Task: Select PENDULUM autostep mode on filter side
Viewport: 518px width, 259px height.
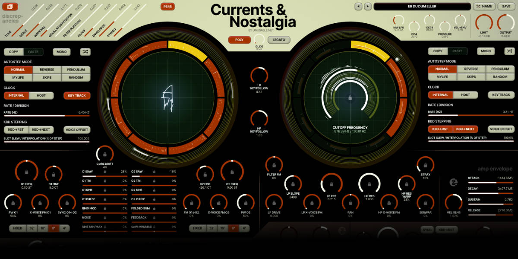Action: click(500, 69)
